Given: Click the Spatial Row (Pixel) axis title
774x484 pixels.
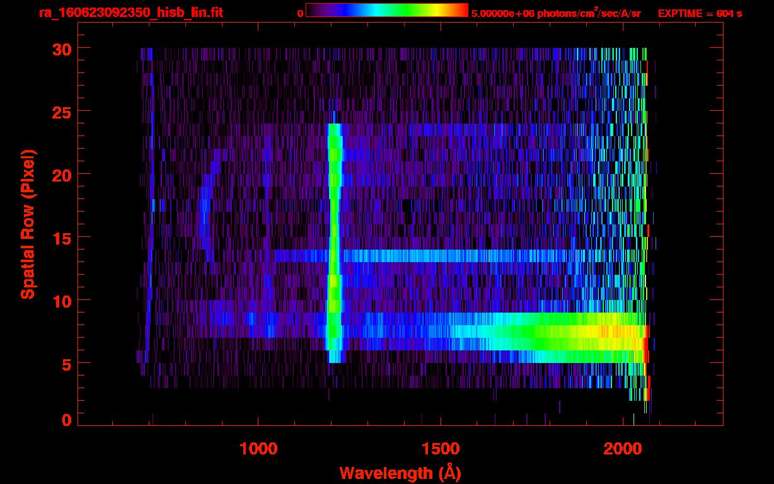Looking at the screenshot, I should 28,224.
